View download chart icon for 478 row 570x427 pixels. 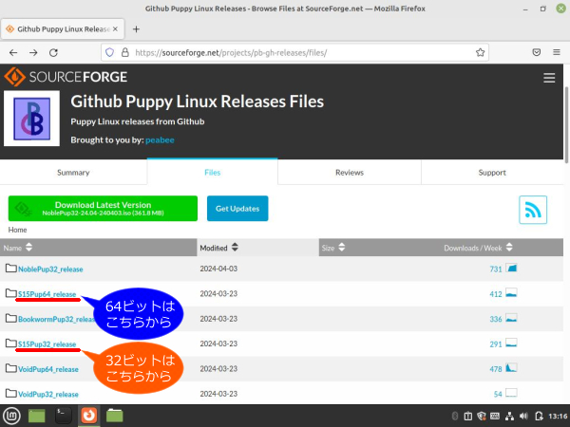511,368
